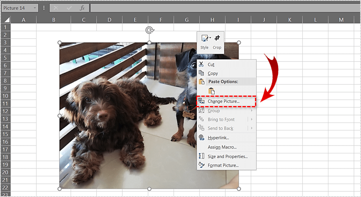361x197 pixels.
Task: Open Format Picture from context menu
Action: (223, 166)
